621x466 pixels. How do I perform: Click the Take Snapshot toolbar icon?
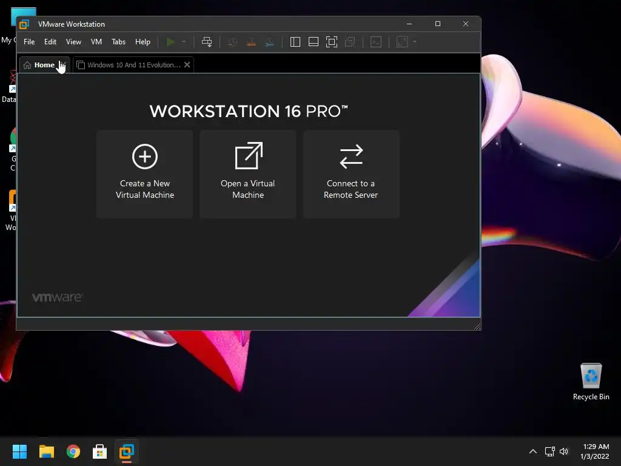click(x=232, y=42)
